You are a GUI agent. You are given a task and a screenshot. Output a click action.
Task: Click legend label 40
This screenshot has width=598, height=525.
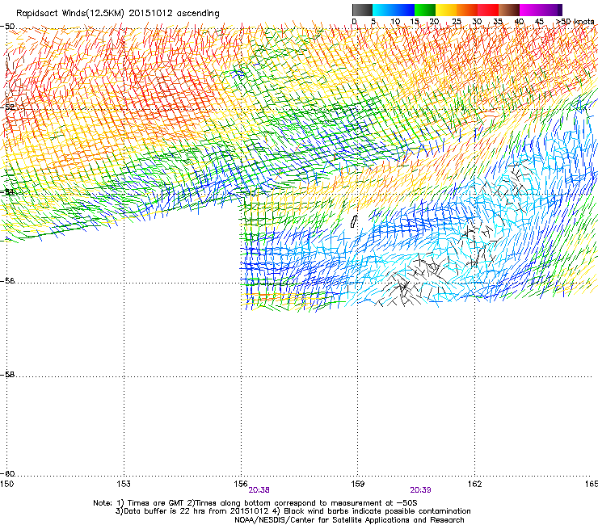(x=519, y=22)
